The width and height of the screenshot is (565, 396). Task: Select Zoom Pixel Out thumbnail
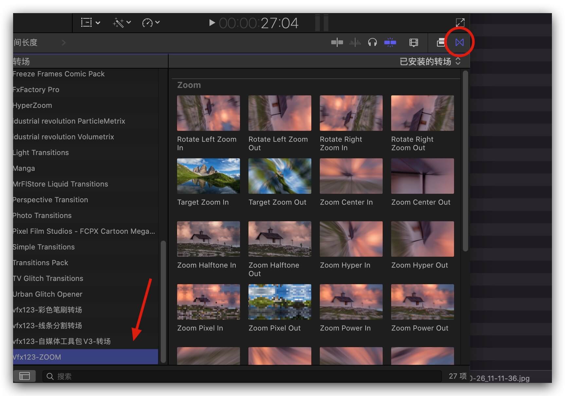tap(280, 302)
